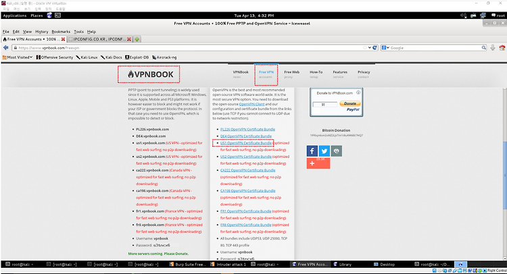The image size is (507, 274).
Task: Open the Tools menu
Action: coord(78,32)
